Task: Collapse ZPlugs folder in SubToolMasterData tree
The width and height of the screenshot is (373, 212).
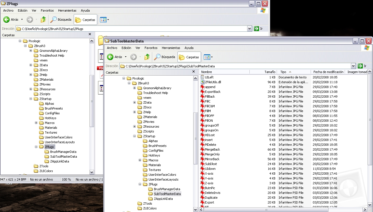Action: point(140,184)
